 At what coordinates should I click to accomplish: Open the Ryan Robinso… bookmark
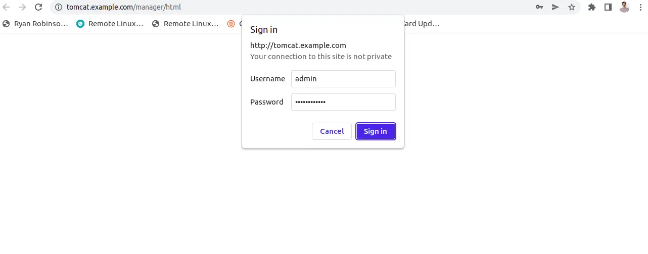(35, 24)
